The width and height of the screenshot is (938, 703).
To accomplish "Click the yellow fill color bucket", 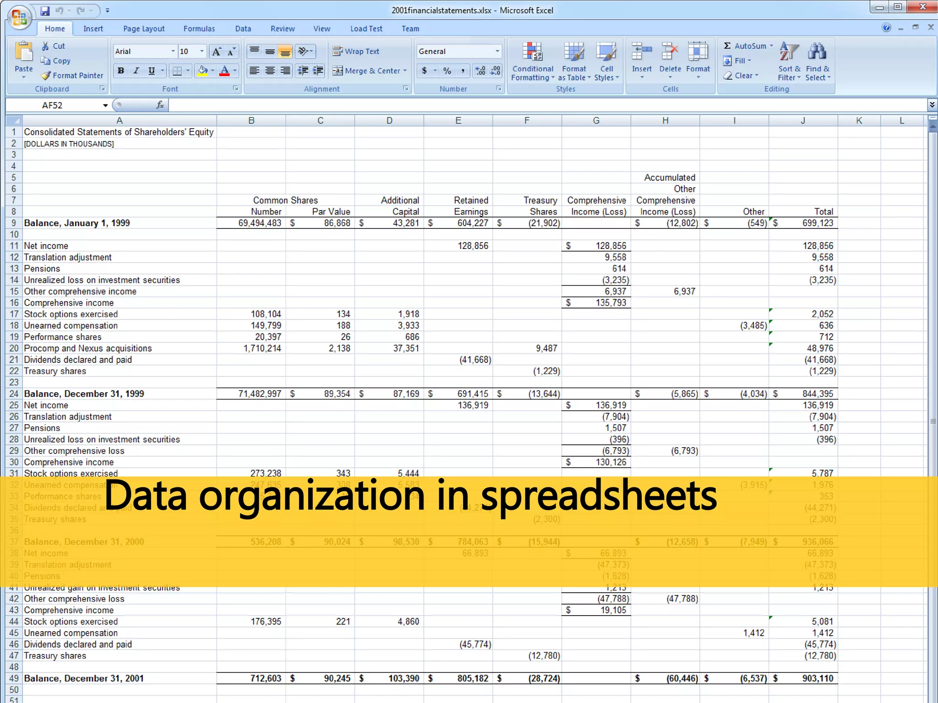I will pyautogui.click(x=202, y=70).
